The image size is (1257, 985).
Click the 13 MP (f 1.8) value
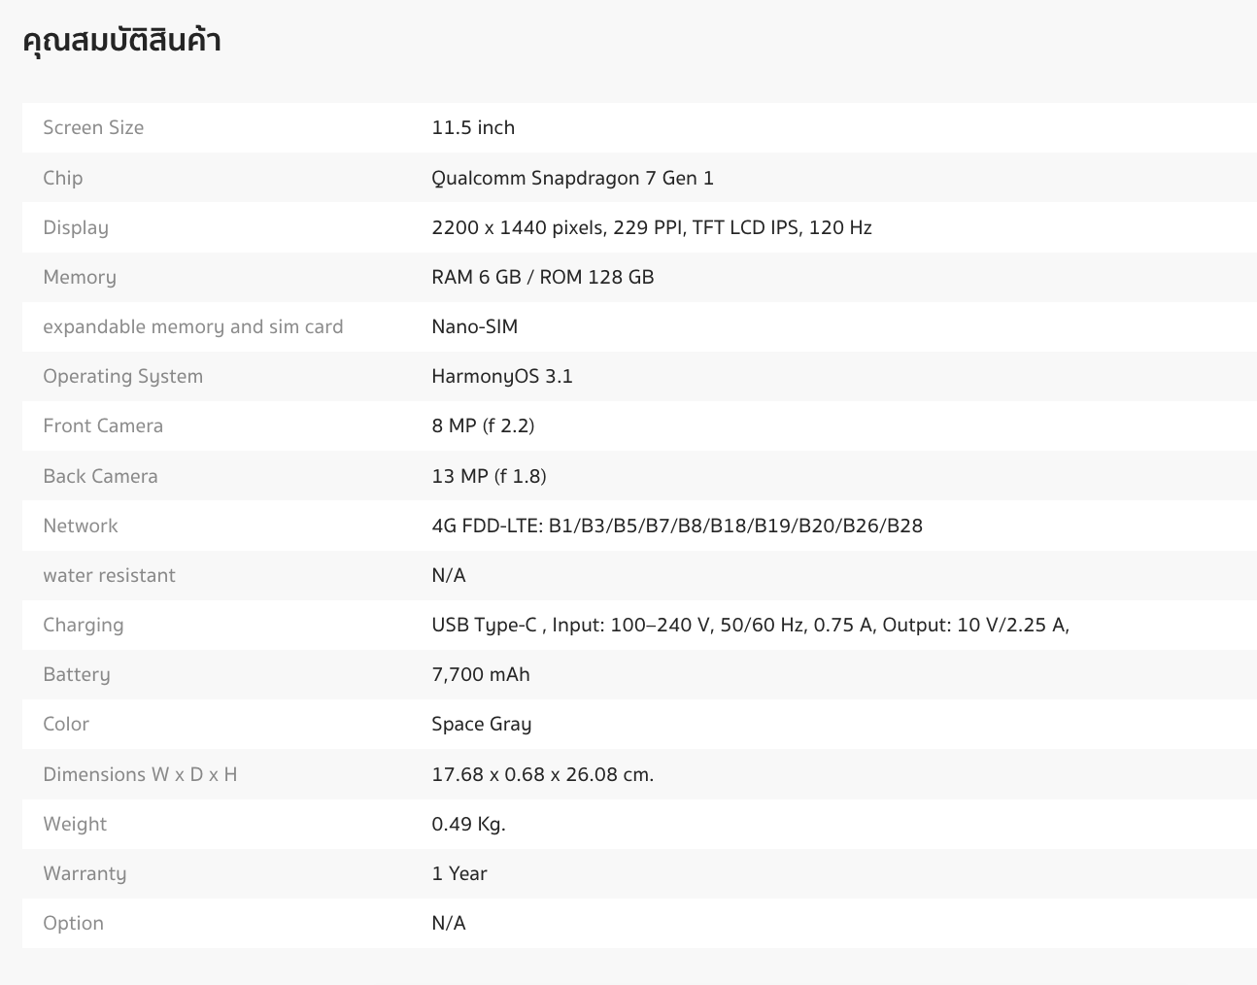(x=489, y=476)
